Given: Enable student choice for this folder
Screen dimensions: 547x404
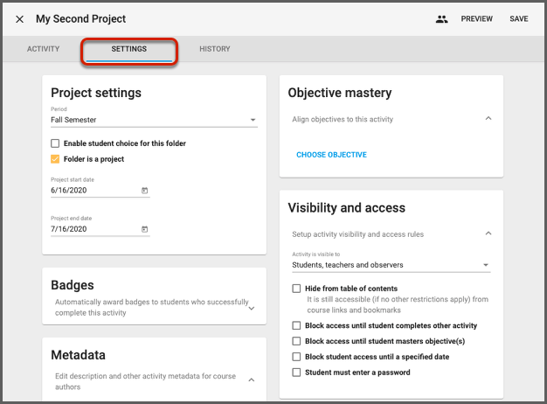Looking at the screenshot, I should click(x=55, y=143).
